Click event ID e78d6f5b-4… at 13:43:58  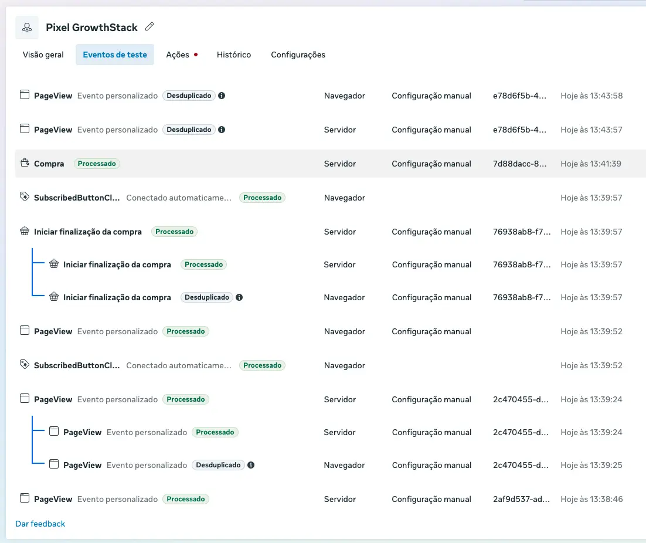[x=519, y=96]
